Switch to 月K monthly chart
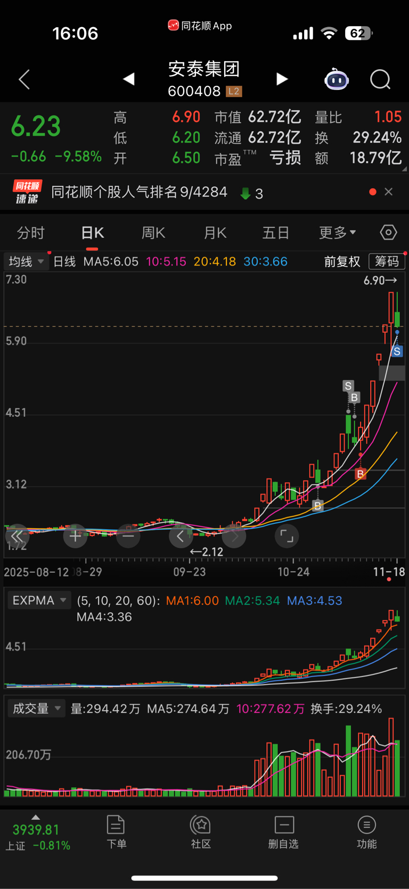 215,233
